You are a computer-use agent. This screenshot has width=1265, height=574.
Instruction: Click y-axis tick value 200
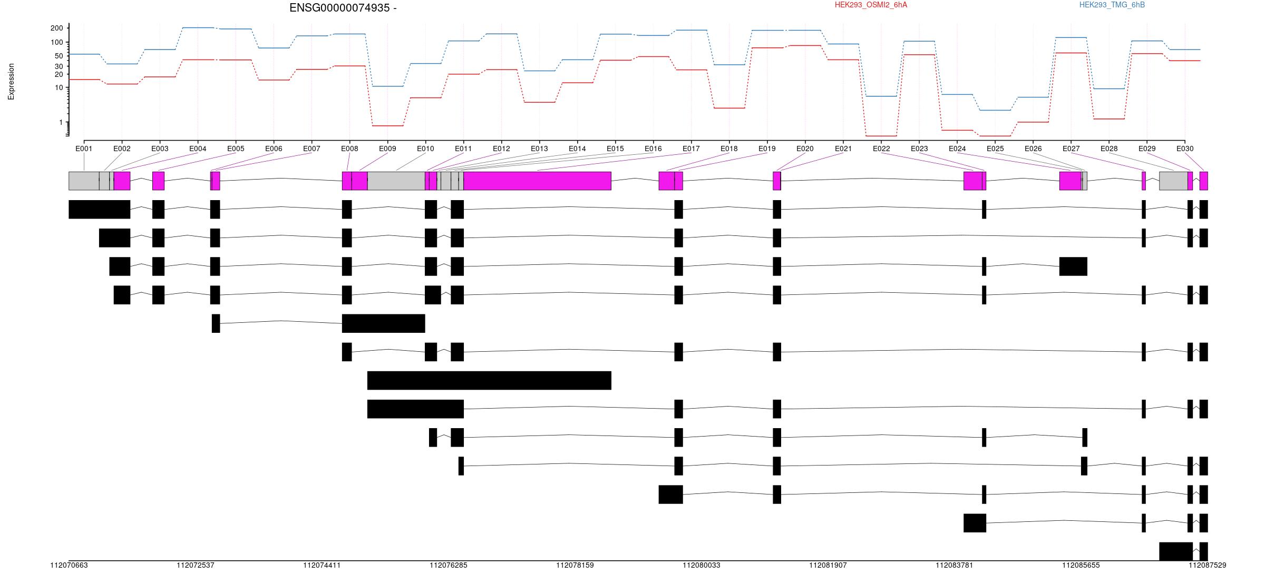point(56,28)
